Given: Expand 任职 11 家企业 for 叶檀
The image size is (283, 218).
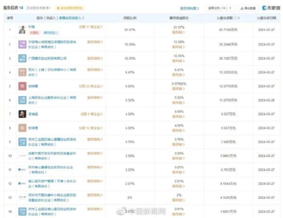Looking at the screenshot, I should 92,27.
